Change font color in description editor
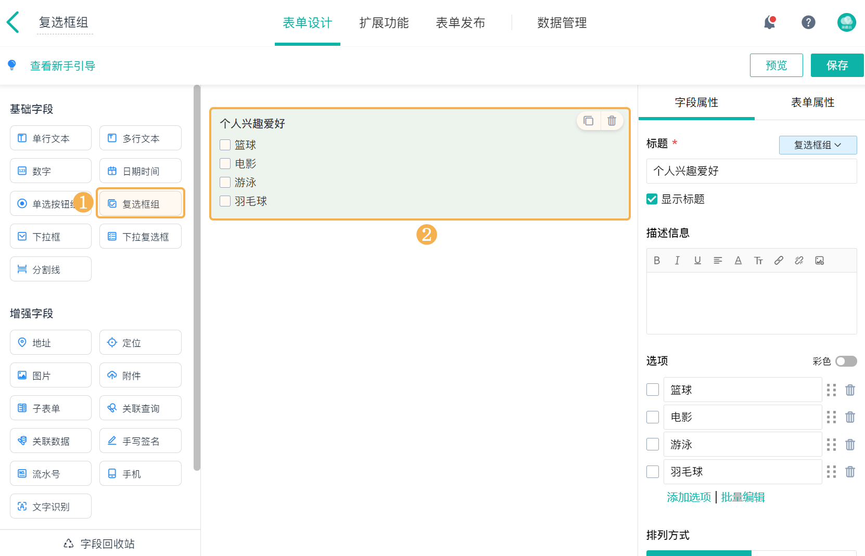Viewport: 865px width, 556px height. [738, 261]
